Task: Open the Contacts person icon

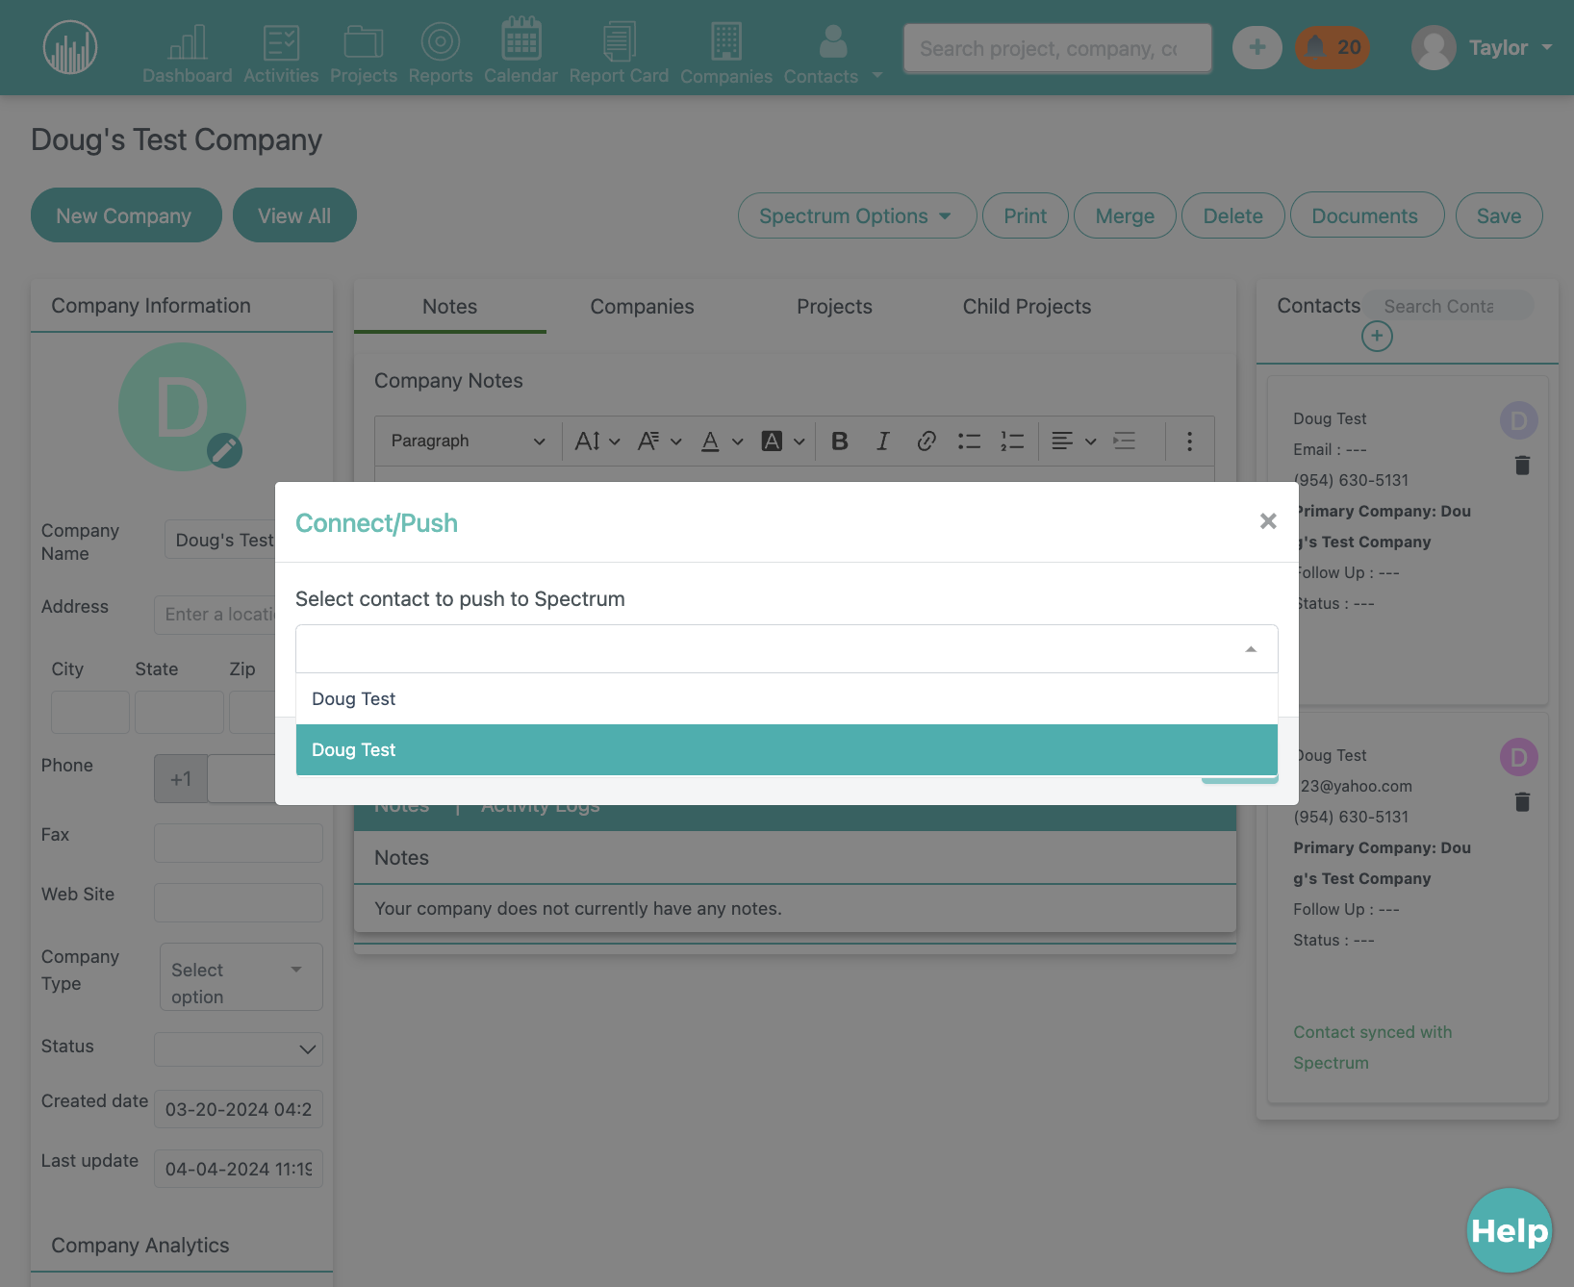Action: click(x=833, y=41)
